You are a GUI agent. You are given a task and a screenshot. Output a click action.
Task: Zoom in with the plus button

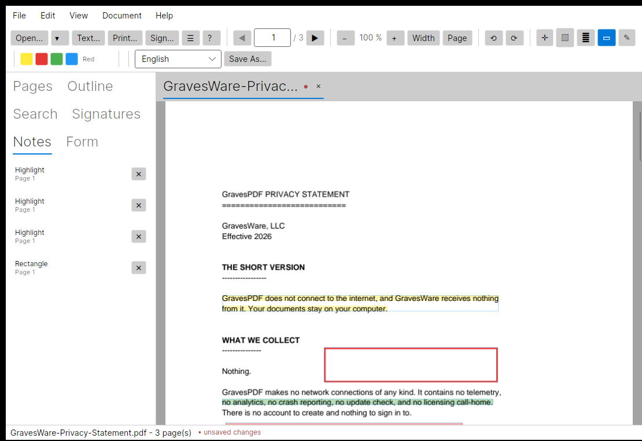394,38
